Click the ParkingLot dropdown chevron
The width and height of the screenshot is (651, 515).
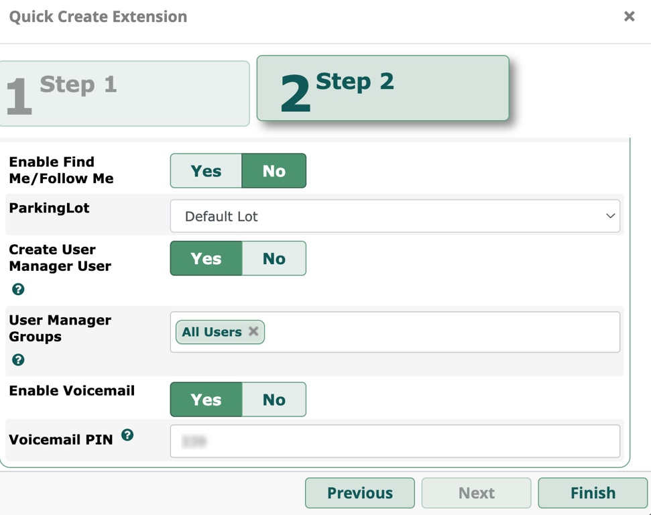(x=609, y=216)
